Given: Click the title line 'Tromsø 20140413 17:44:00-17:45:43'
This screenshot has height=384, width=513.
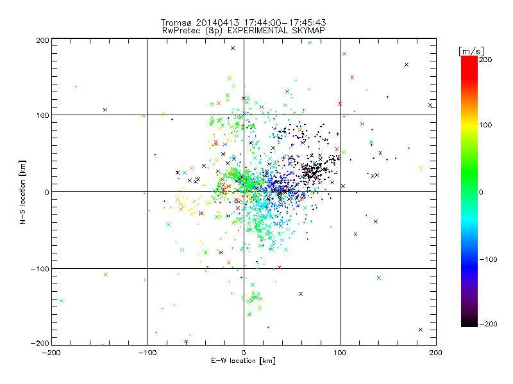Looking at the screenshot, I should [x=243, y=22].
